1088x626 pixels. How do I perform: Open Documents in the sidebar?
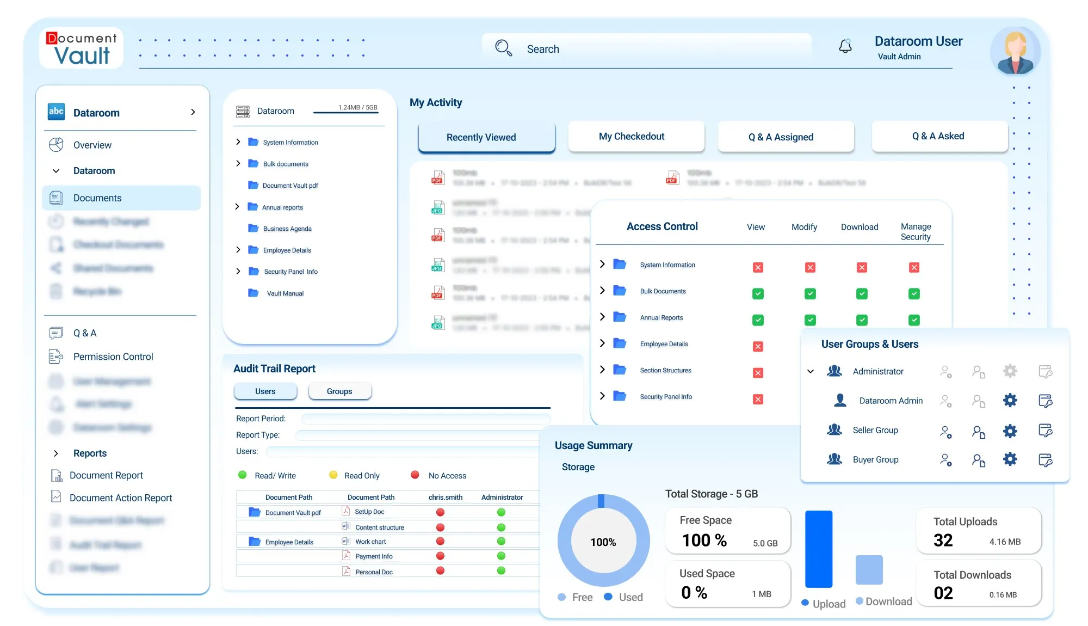121,198
